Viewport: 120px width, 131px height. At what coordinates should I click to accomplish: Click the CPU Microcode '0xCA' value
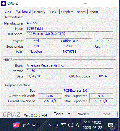click(103, 76)
